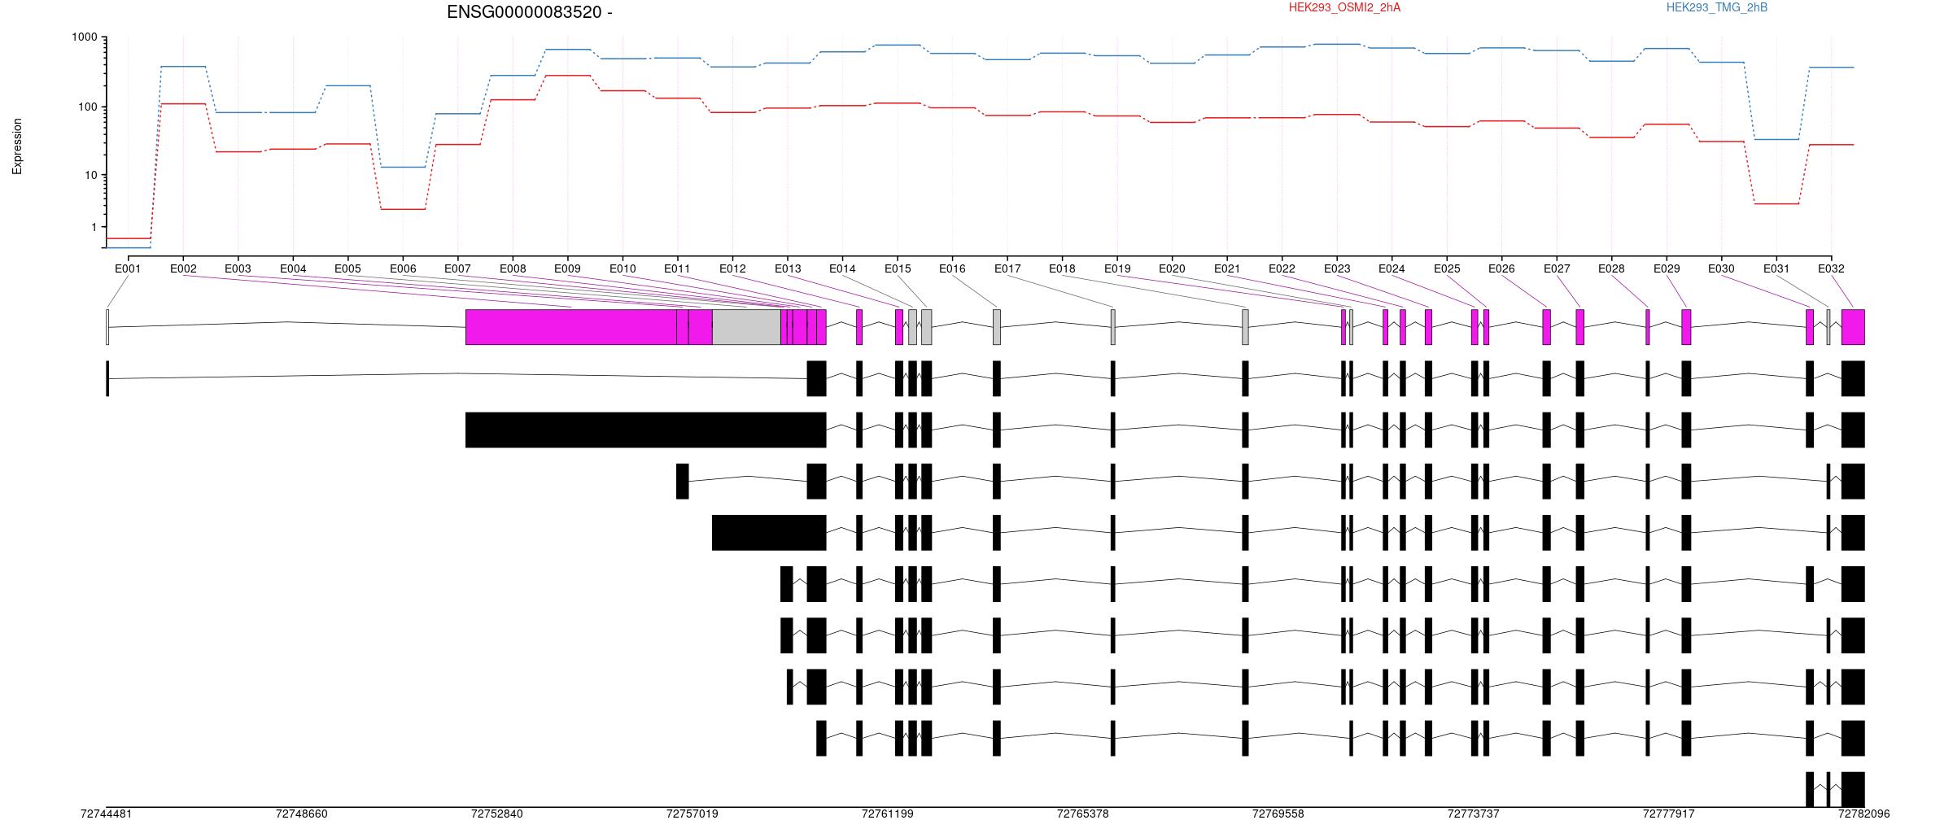Select the largest black exon block of second transcript
The width and height of the screenshot is (1953, 829).
646,430
